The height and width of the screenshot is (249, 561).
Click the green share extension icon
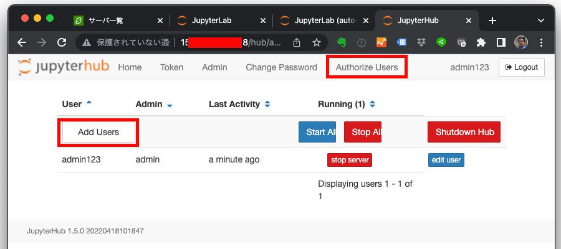tap(441, 43)
